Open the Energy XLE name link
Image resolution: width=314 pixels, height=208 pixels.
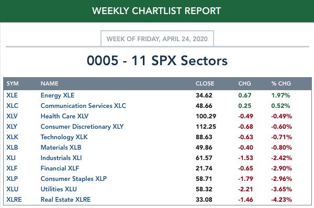pos(58,95)
